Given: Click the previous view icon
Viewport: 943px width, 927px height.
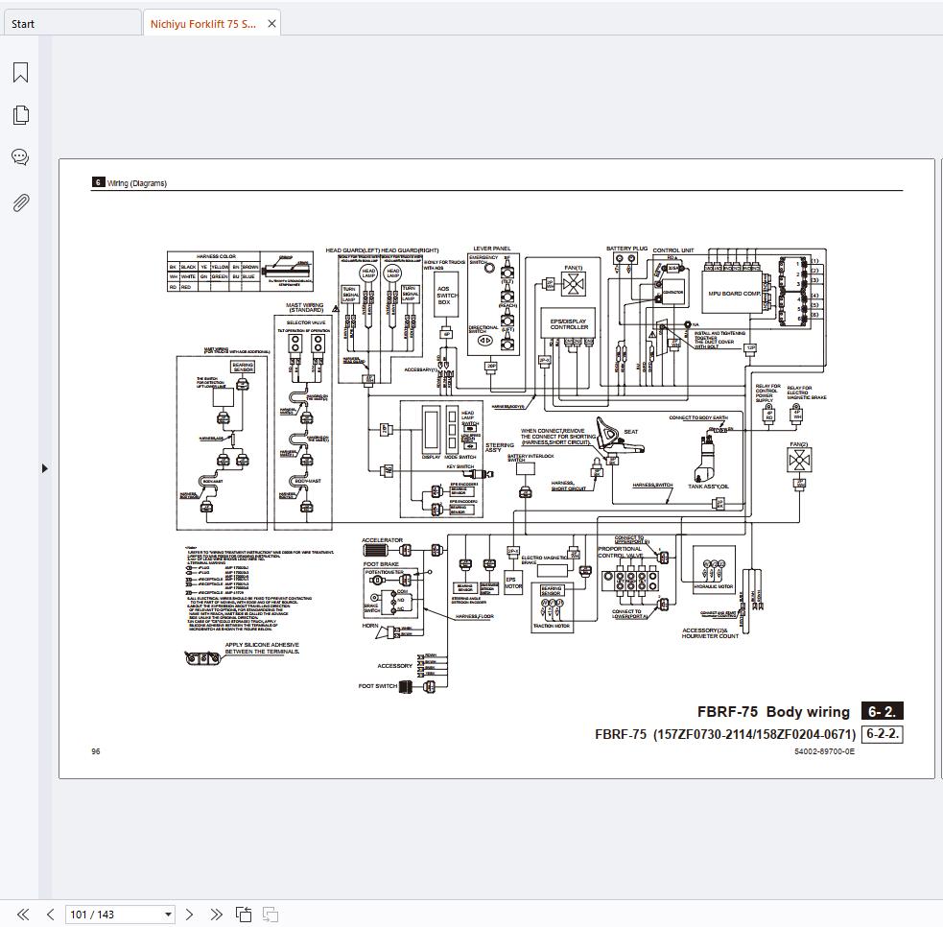Looking at the screenshot, I should pos(244,915).
